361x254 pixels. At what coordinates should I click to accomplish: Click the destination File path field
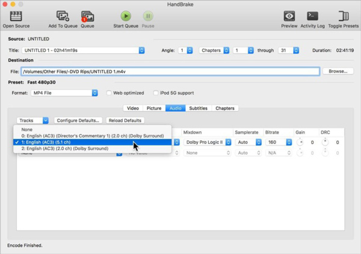pyautogui.click(x=170, y=72)
